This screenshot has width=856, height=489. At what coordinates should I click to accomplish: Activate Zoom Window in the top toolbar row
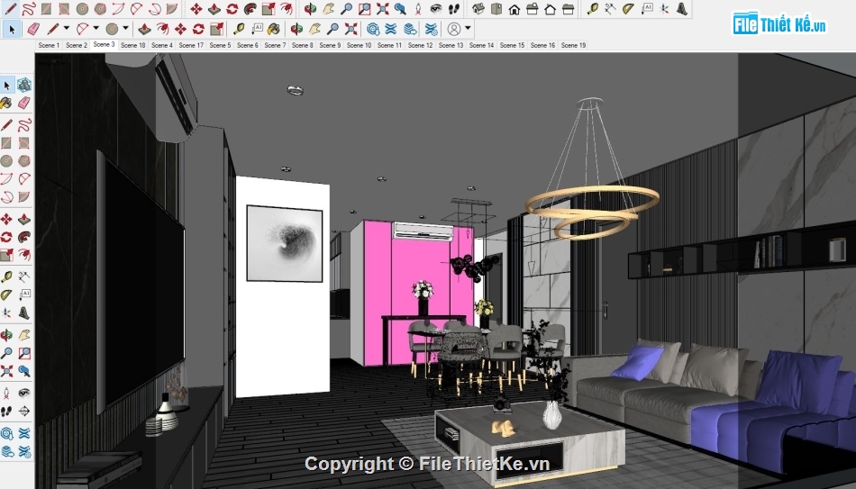click(364, 9)
